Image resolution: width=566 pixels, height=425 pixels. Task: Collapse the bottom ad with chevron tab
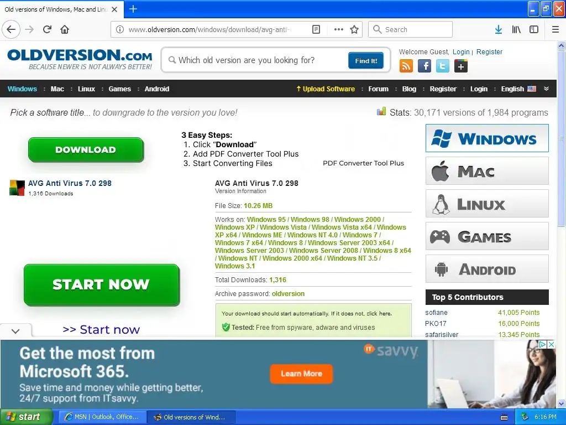point(15,331)
